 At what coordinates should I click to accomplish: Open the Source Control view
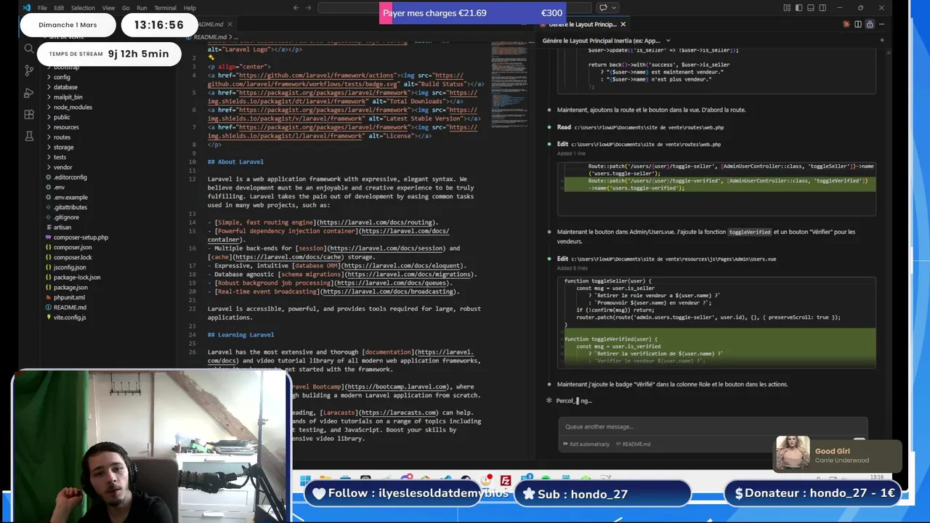29,70
